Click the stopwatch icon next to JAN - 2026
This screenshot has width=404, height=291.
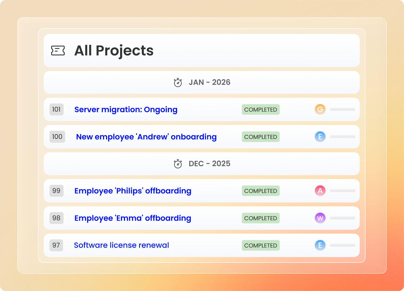178,82
